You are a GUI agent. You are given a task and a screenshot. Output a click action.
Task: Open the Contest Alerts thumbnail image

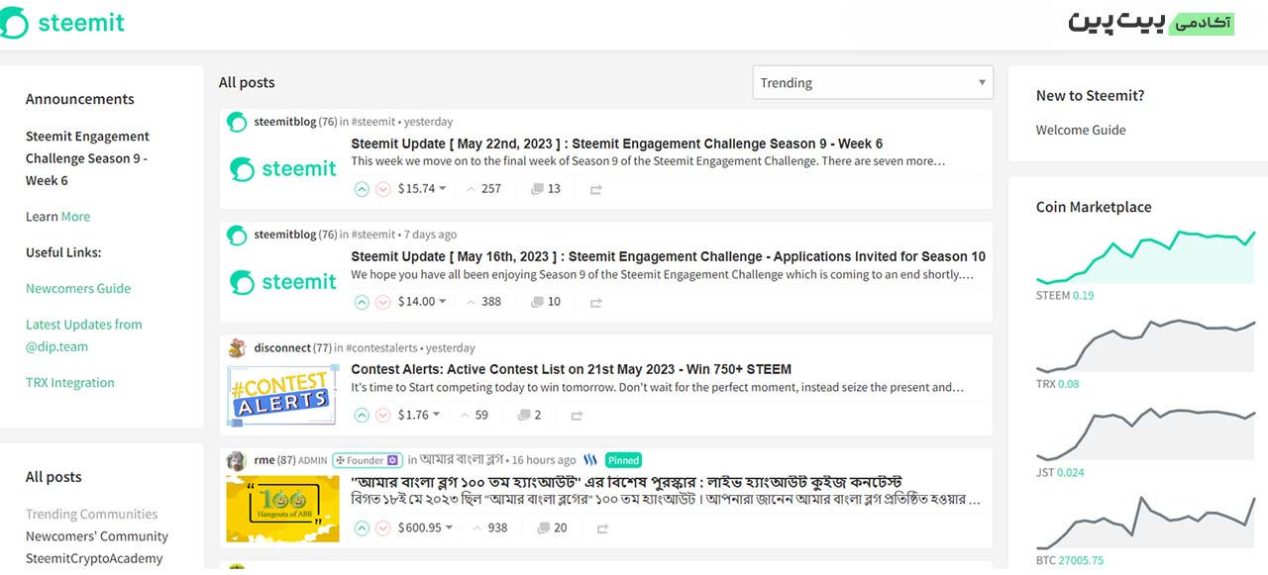tap(283, 396)
